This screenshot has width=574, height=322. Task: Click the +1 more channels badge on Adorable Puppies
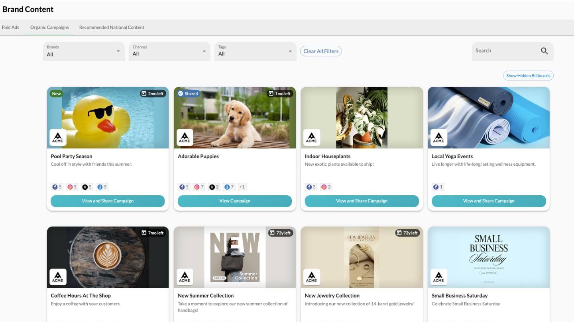click(242, 187)
